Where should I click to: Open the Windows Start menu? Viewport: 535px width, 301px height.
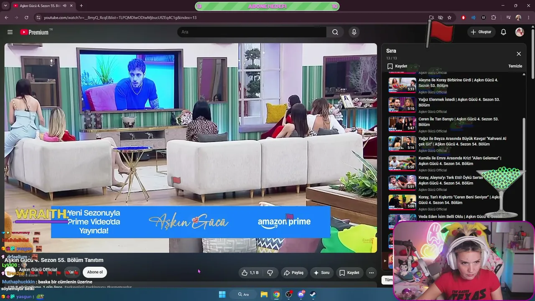pos(222,294)
